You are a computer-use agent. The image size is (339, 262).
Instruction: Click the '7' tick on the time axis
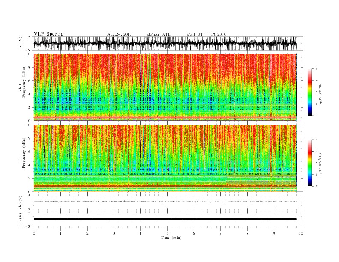221,233
